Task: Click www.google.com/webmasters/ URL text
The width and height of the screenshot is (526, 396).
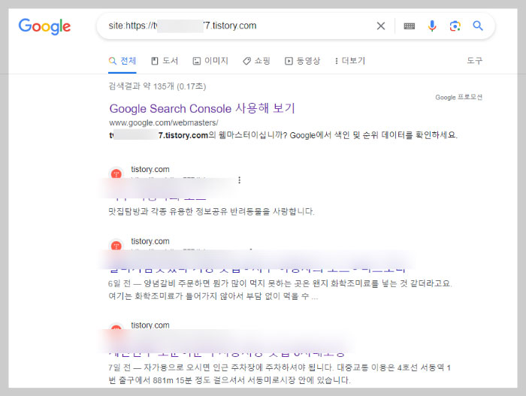Action: 164,122
